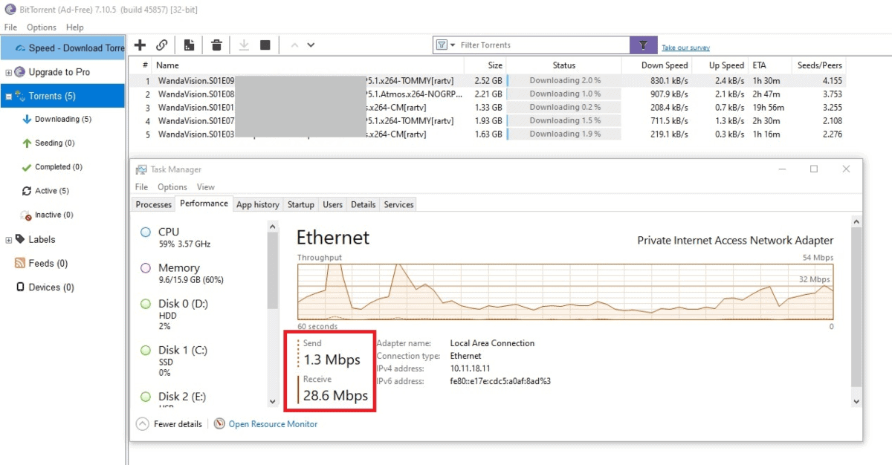Move torrent up in queue arrow
The image size is (892, 465).
coord(294,45)
